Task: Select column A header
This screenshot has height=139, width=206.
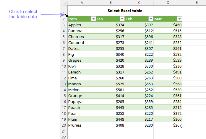Action: (x=82, y=3)
